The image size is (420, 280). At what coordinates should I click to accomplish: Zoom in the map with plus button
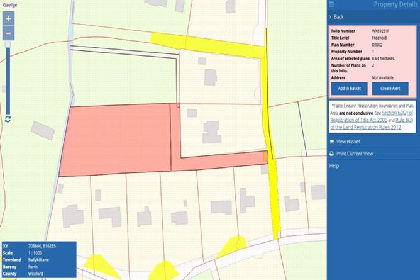click(8, 18)
